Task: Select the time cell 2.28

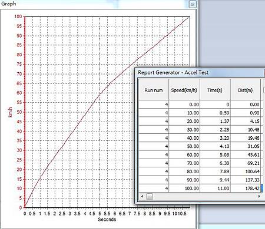Action: (215, 130)
